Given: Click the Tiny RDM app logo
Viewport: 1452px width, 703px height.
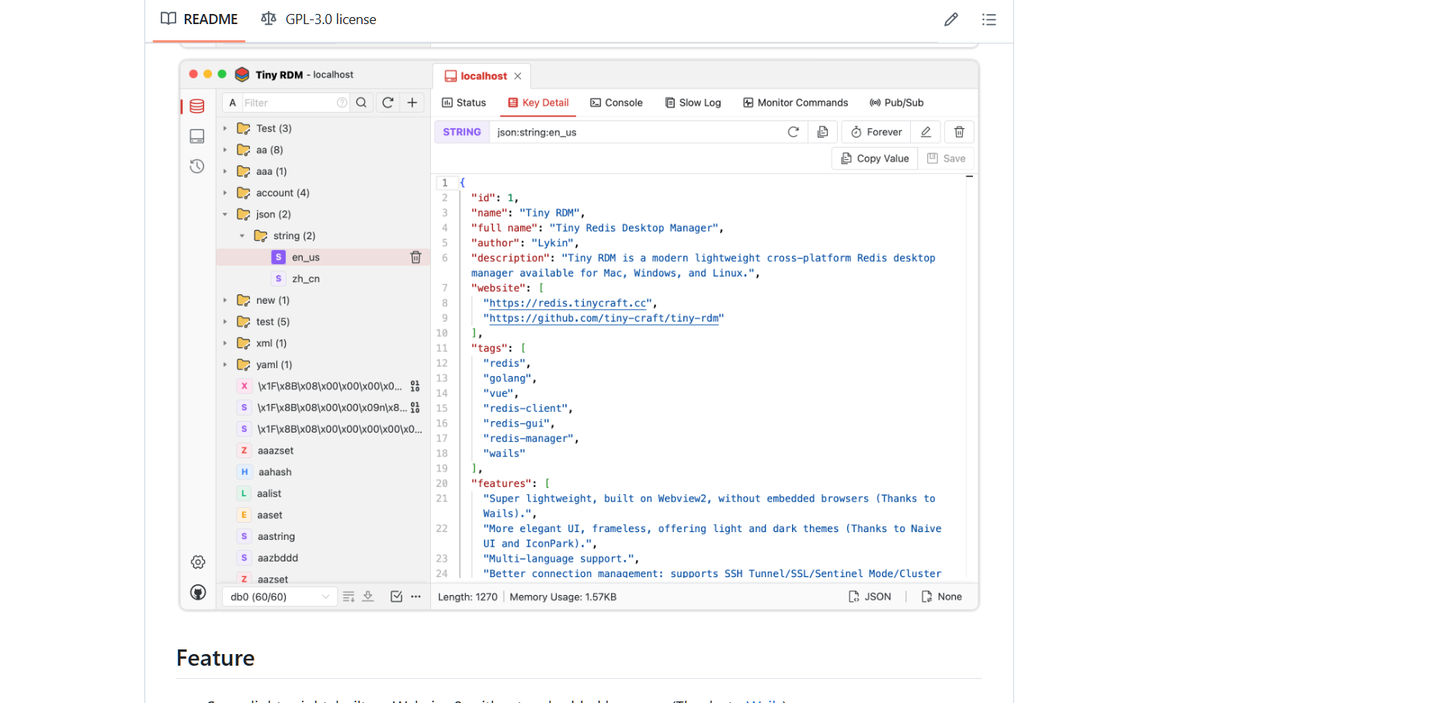Looking at the screenshot, I should (242, 75).
